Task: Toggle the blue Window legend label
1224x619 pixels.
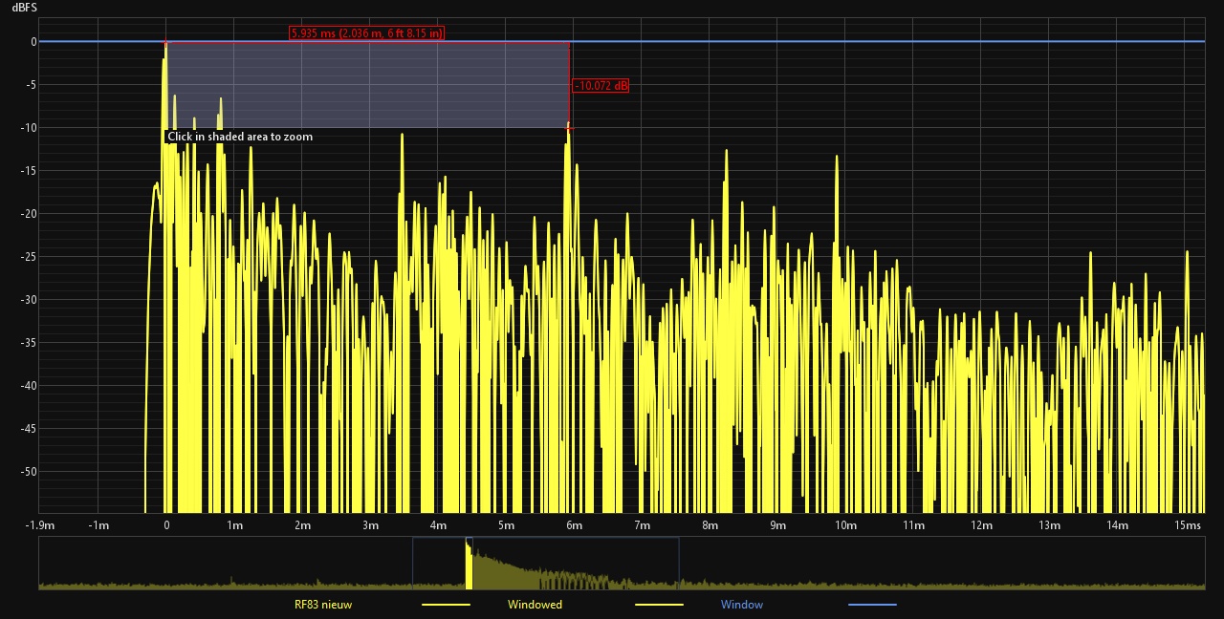Action: tap(742, 605)
